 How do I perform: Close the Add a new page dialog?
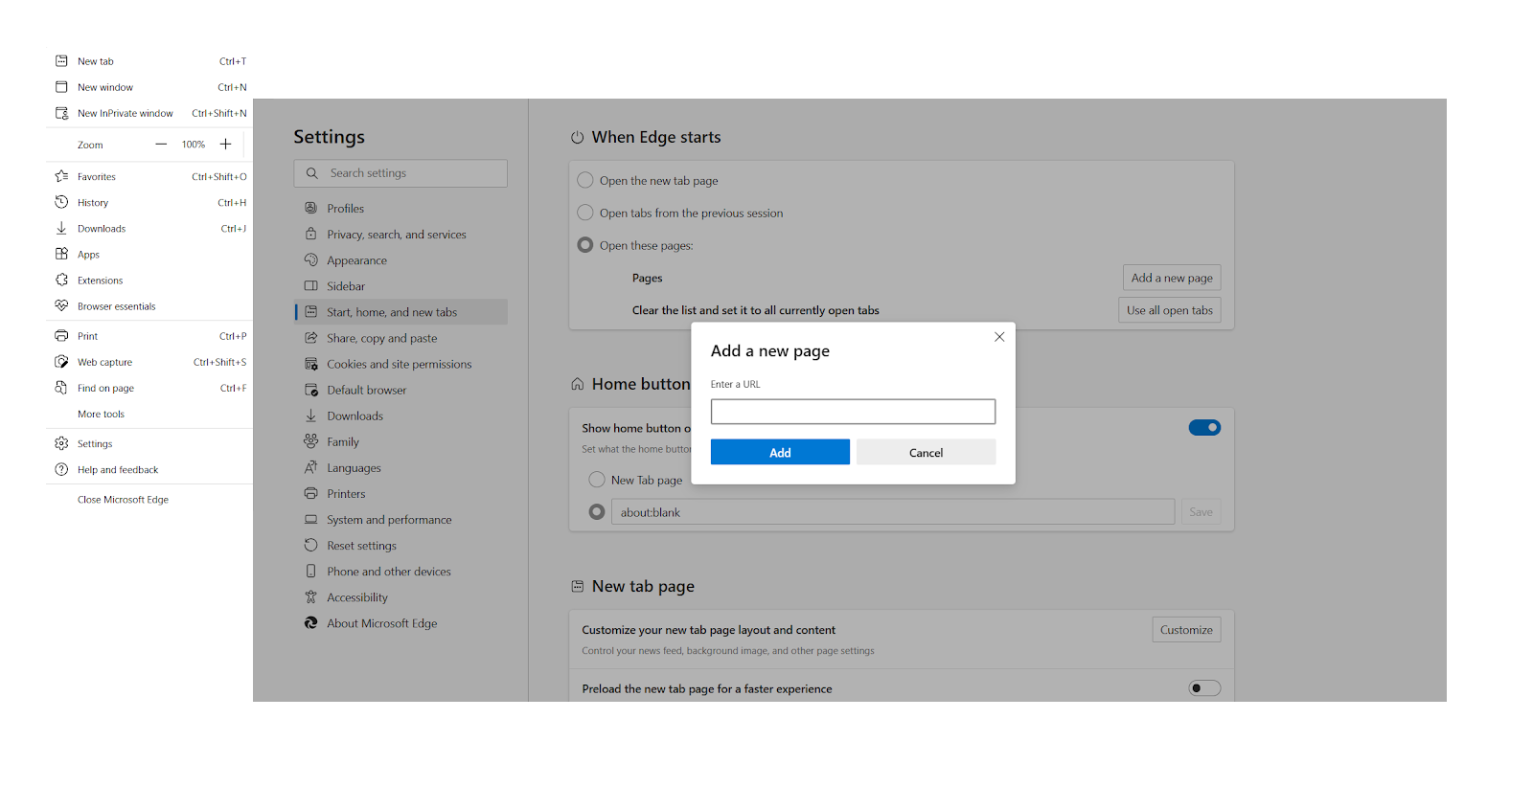click(x=999, y=337)
